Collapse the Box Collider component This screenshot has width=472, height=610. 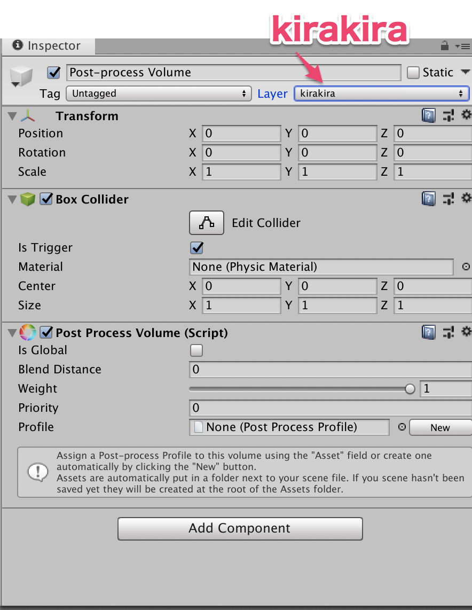(x=12, y=199)
